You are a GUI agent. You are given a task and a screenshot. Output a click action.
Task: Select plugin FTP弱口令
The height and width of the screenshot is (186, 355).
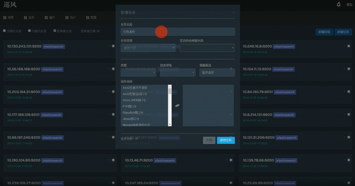tap(130, 106)
